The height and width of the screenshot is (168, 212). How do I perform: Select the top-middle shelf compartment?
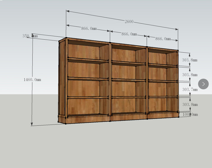click(x=124, y=55)
